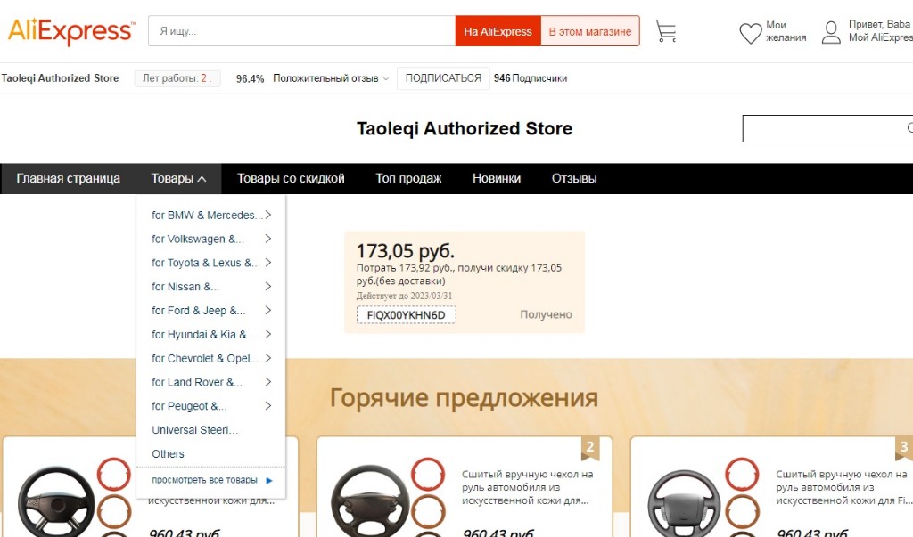Expand 'for Volkswagen &...' category arrow
913x537 pixels.
pyautogui.click(x=267, y=239)
